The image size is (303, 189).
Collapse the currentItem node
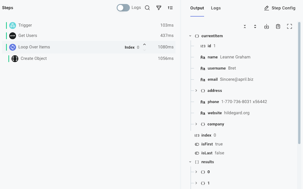(x=190, y=36)
